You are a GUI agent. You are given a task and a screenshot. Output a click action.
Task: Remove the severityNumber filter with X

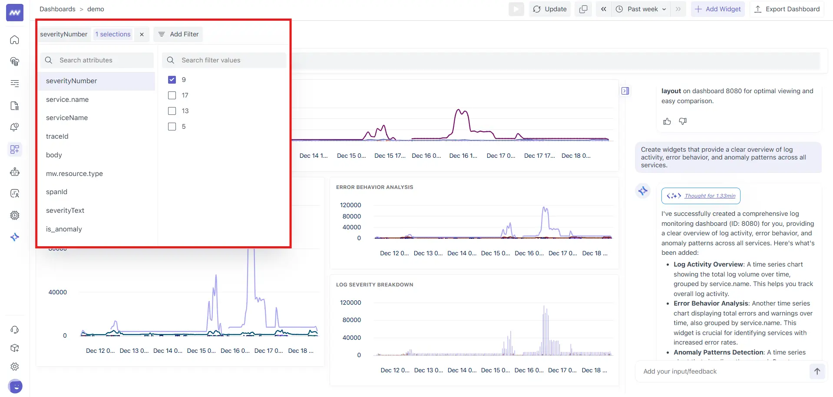(x=142, y=34)
